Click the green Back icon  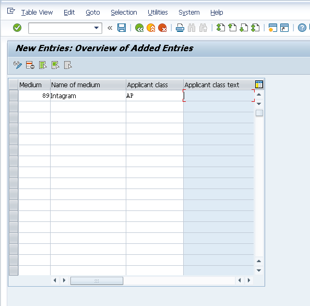(139, 28)
